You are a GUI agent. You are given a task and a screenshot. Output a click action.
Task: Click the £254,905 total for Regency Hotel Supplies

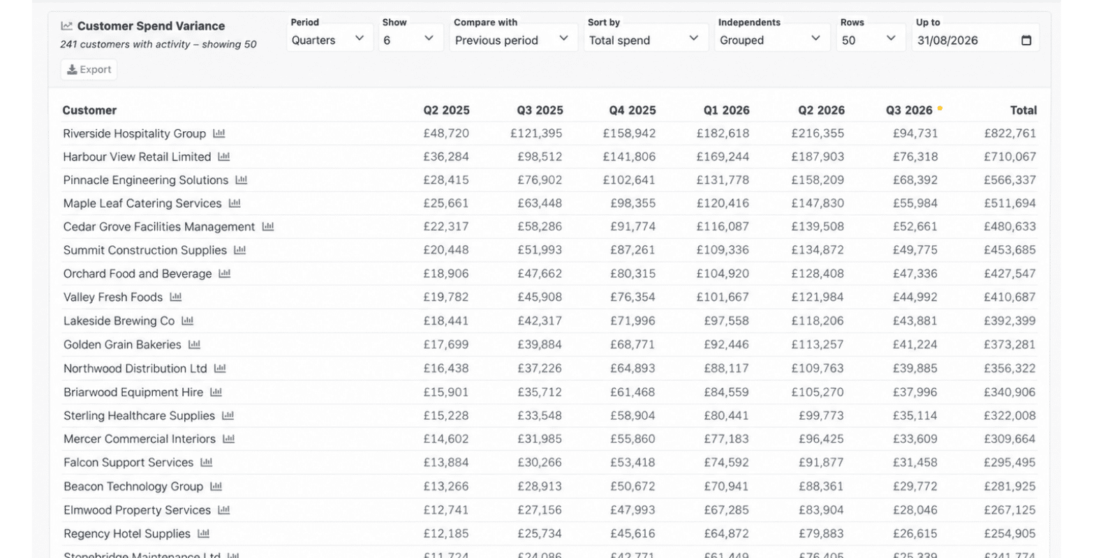click(1010, 534)
